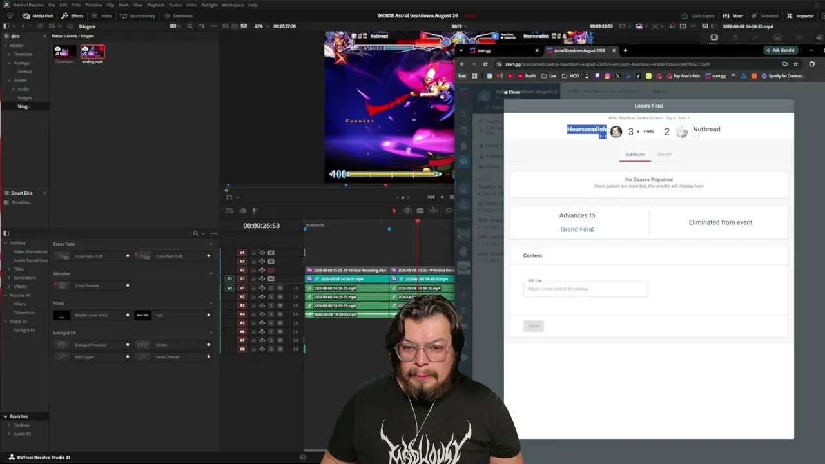Image resolution: width=825 pixels, height=464 pixels.
Task: Solo audio track A1
Action: click(x=271, y=288)
